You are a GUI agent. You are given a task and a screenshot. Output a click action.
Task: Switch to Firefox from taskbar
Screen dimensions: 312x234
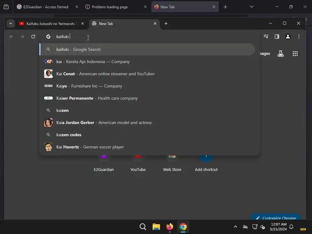pos(169,227)
